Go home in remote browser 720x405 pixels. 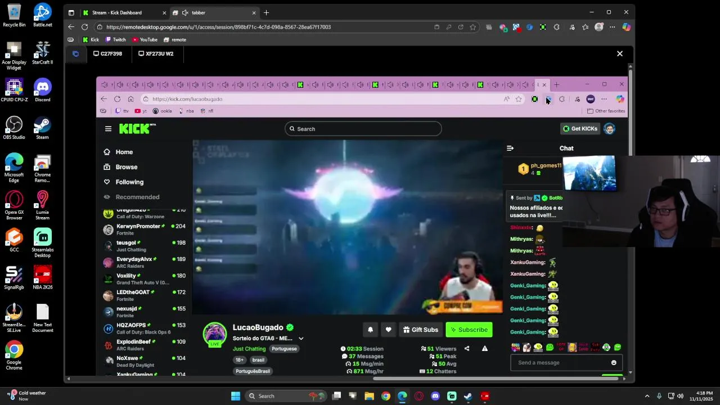(x=130, y=99)
